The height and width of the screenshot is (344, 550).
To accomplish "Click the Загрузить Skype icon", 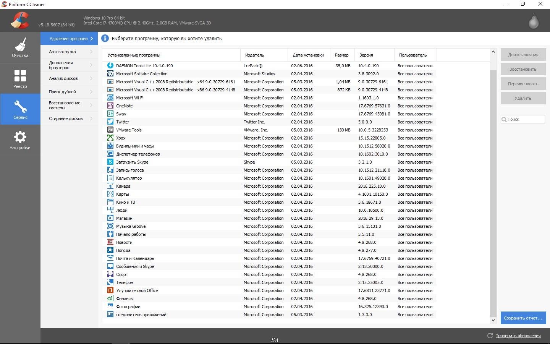I will (x=110, y=162).
